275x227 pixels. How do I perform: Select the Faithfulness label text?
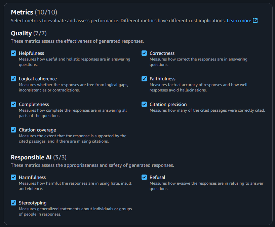162,79
